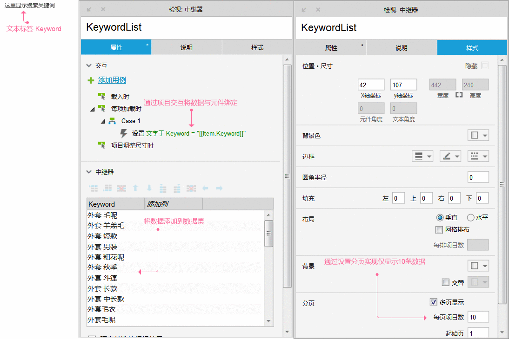Click the y轴坐标 input field showing 107
The image size is (509, 339).
403,85
